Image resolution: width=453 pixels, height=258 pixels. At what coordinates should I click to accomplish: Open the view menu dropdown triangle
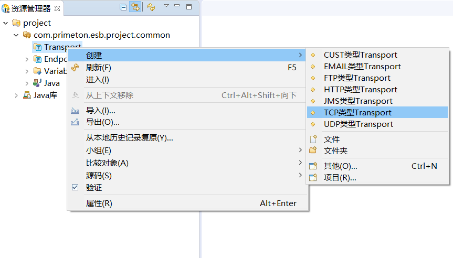166,6
